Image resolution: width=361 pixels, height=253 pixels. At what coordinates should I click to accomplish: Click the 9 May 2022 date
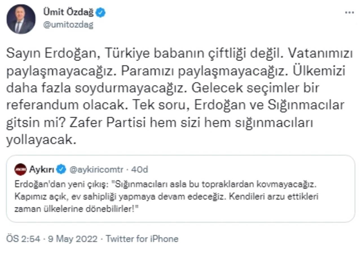click(x=73, y=239)
